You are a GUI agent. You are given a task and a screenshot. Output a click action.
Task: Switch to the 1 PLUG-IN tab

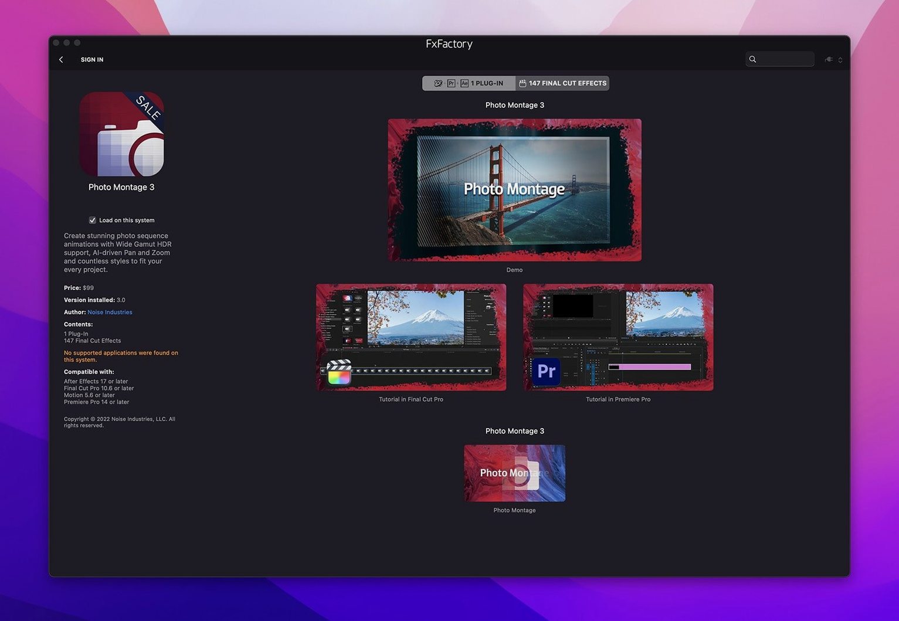point(469,83)
